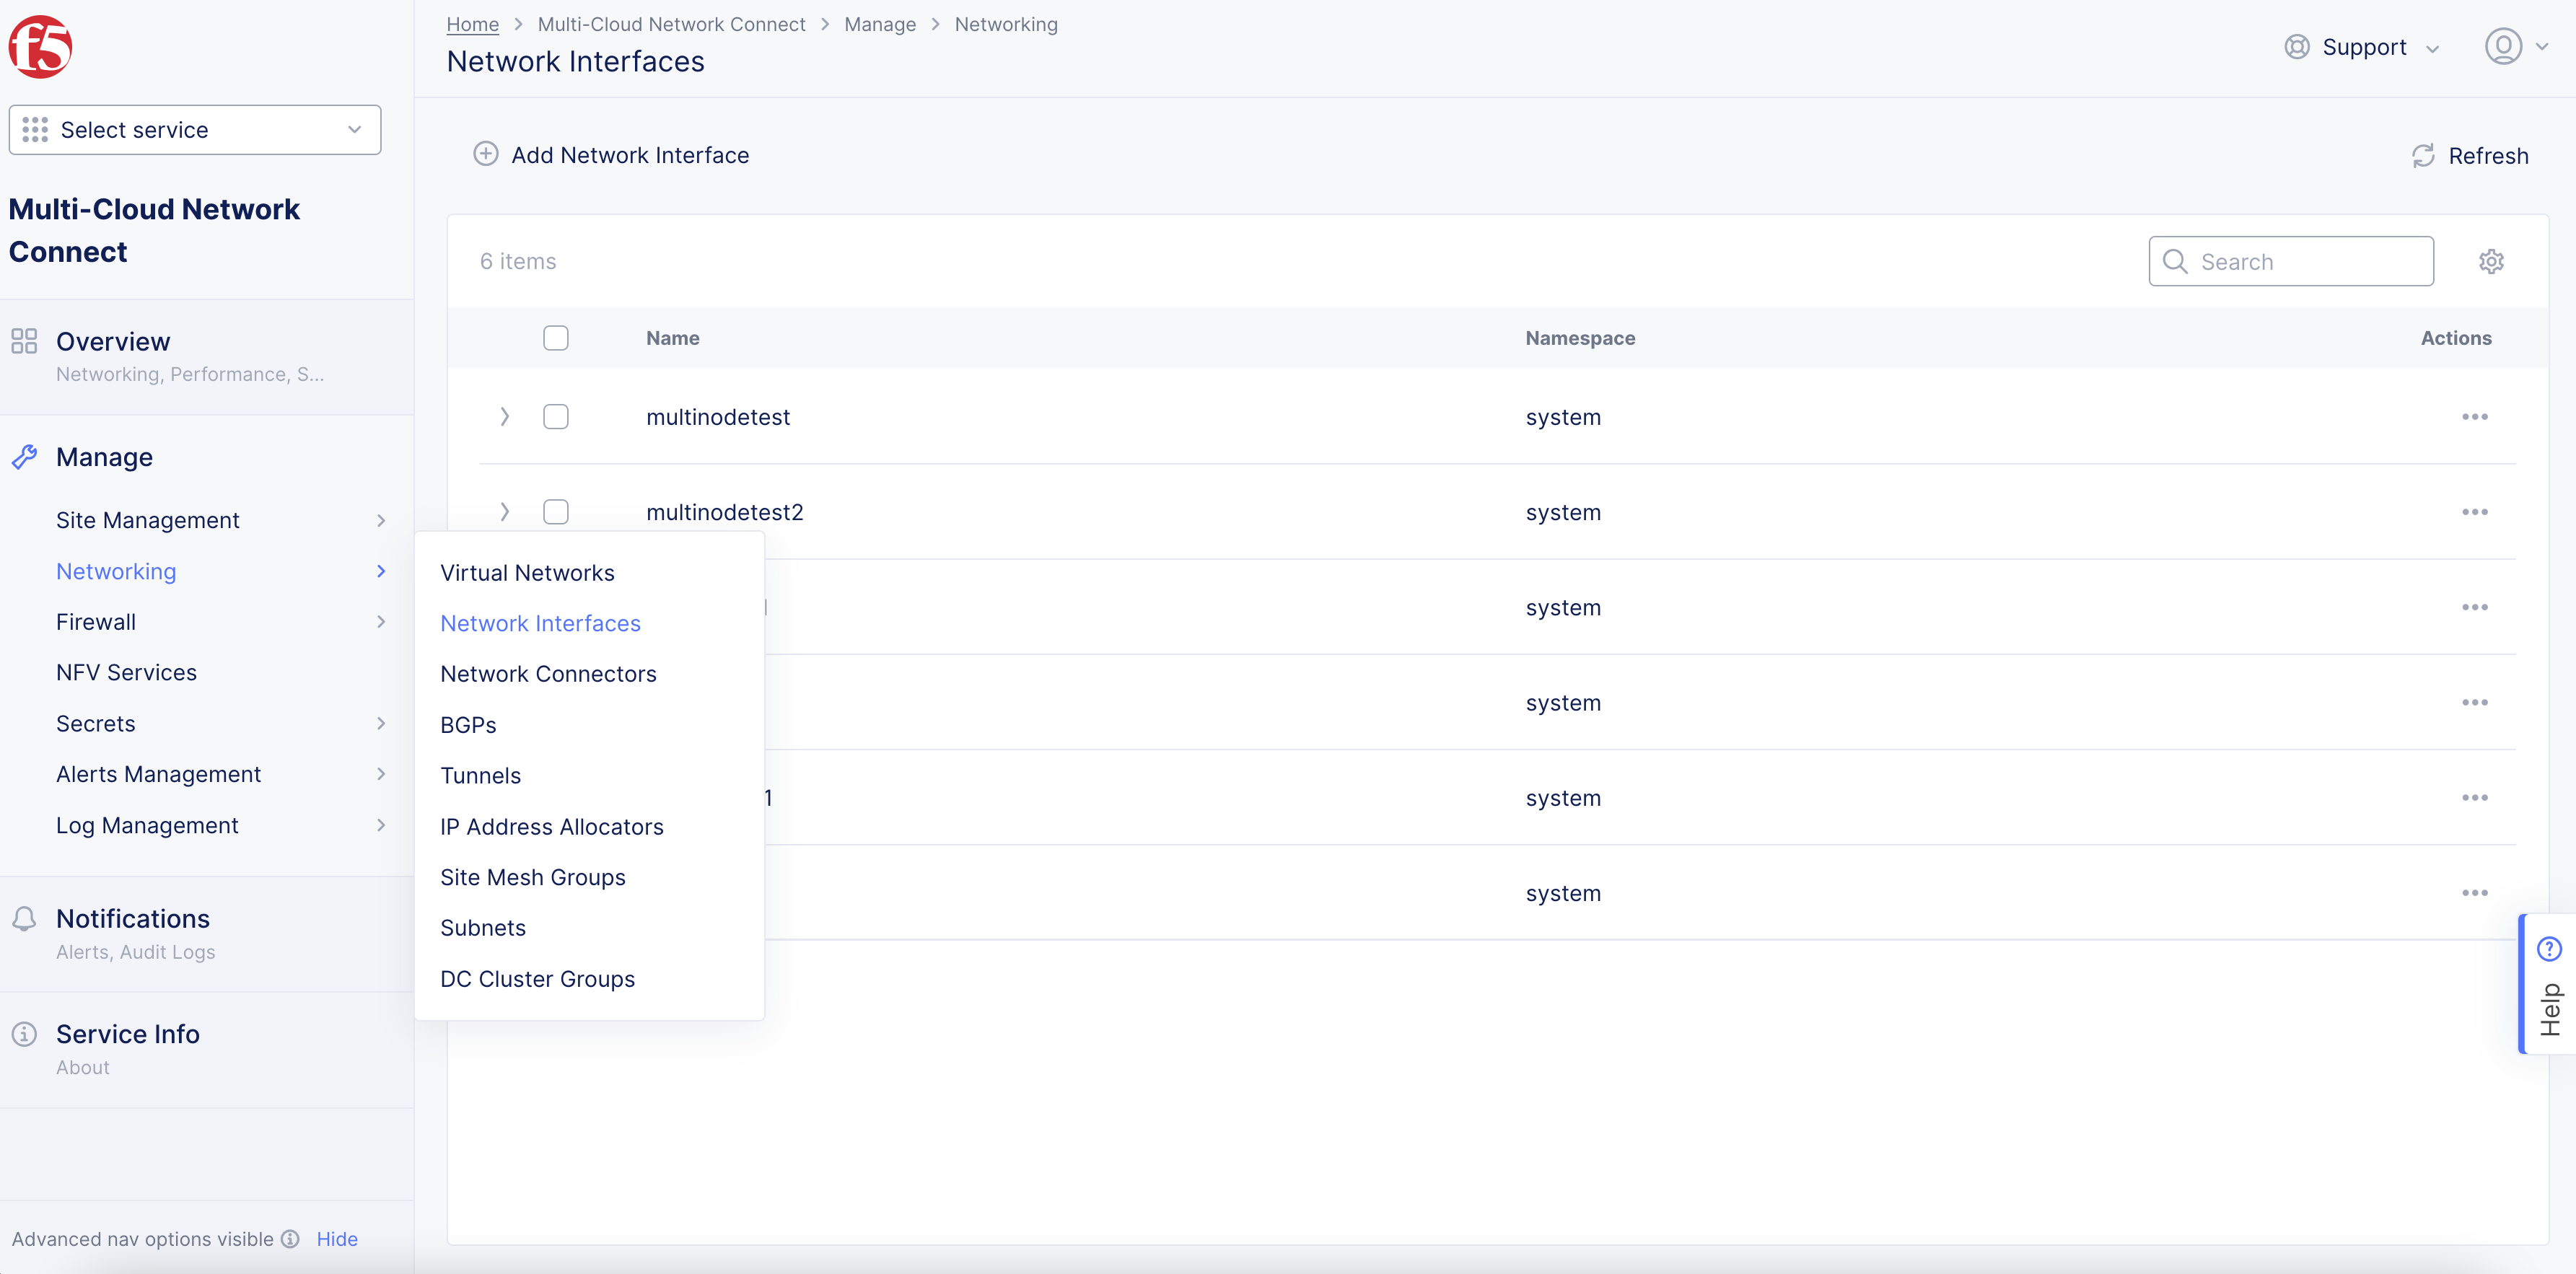Check the multinodetest row checkbox
This screenshot has width=2576, height=1274.
(x=556, y=417)
